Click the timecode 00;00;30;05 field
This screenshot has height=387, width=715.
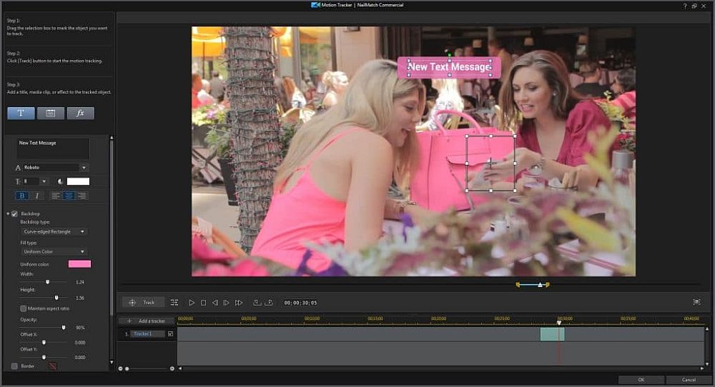(300, 303)
